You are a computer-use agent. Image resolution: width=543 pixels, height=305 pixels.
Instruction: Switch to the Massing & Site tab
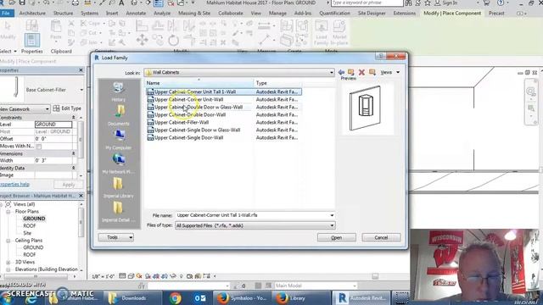pos(194,14)
